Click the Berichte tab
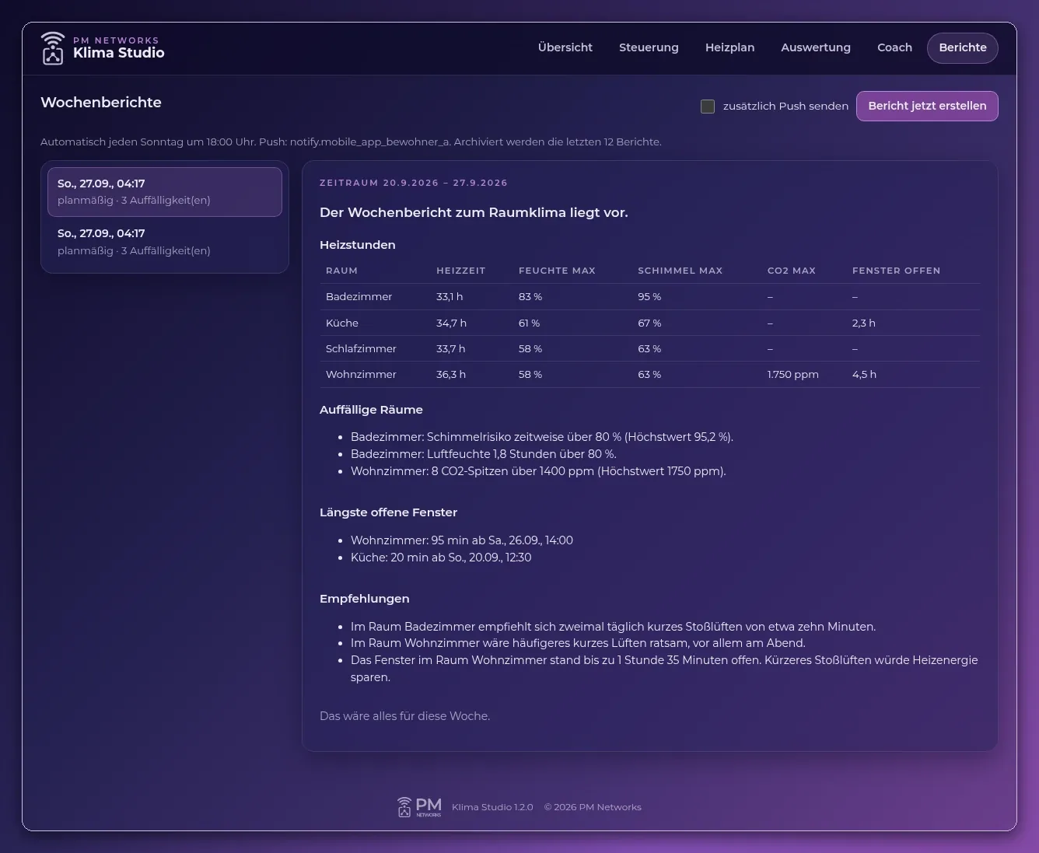This screenshot has width=1039, height=853. [x=963, y=47]
